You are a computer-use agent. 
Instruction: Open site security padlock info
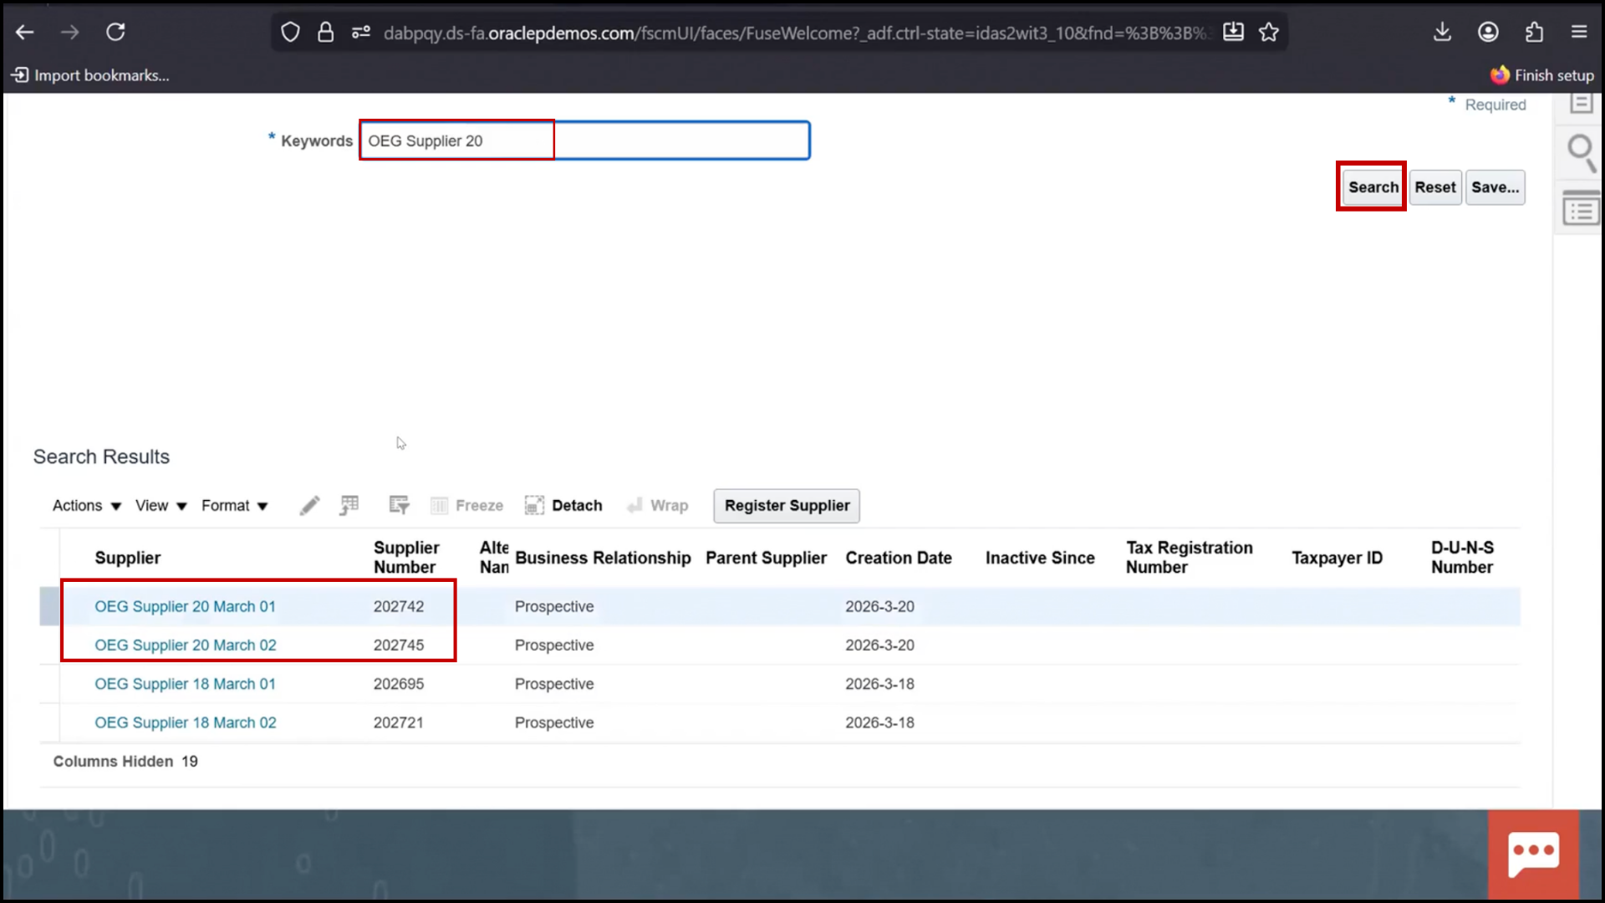point(325,33)
